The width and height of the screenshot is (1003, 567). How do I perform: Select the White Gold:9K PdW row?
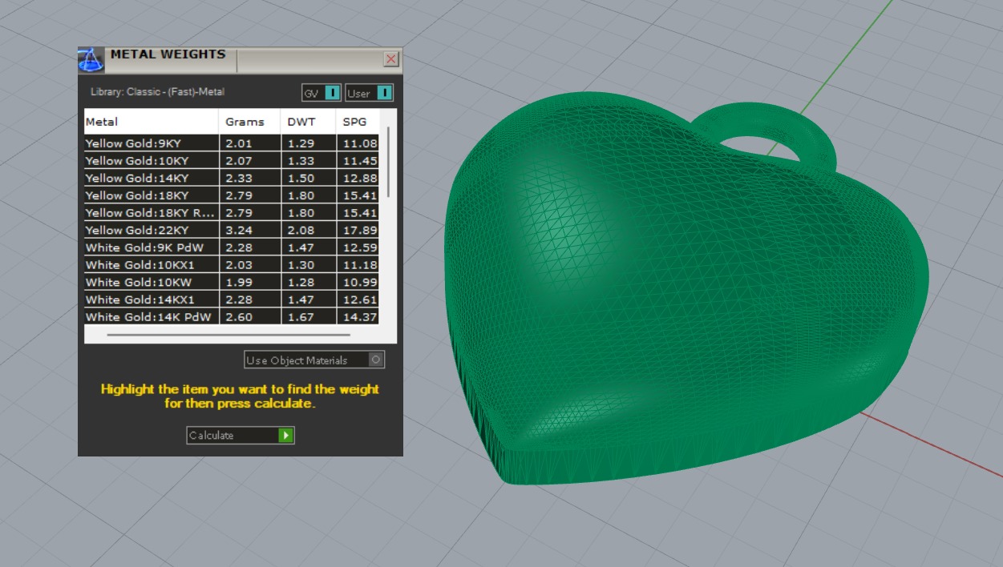click(231, 247)
